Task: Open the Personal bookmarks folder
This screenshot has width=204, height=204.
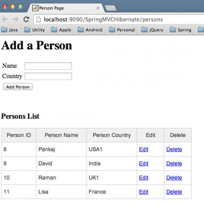Action: (122, 30)
